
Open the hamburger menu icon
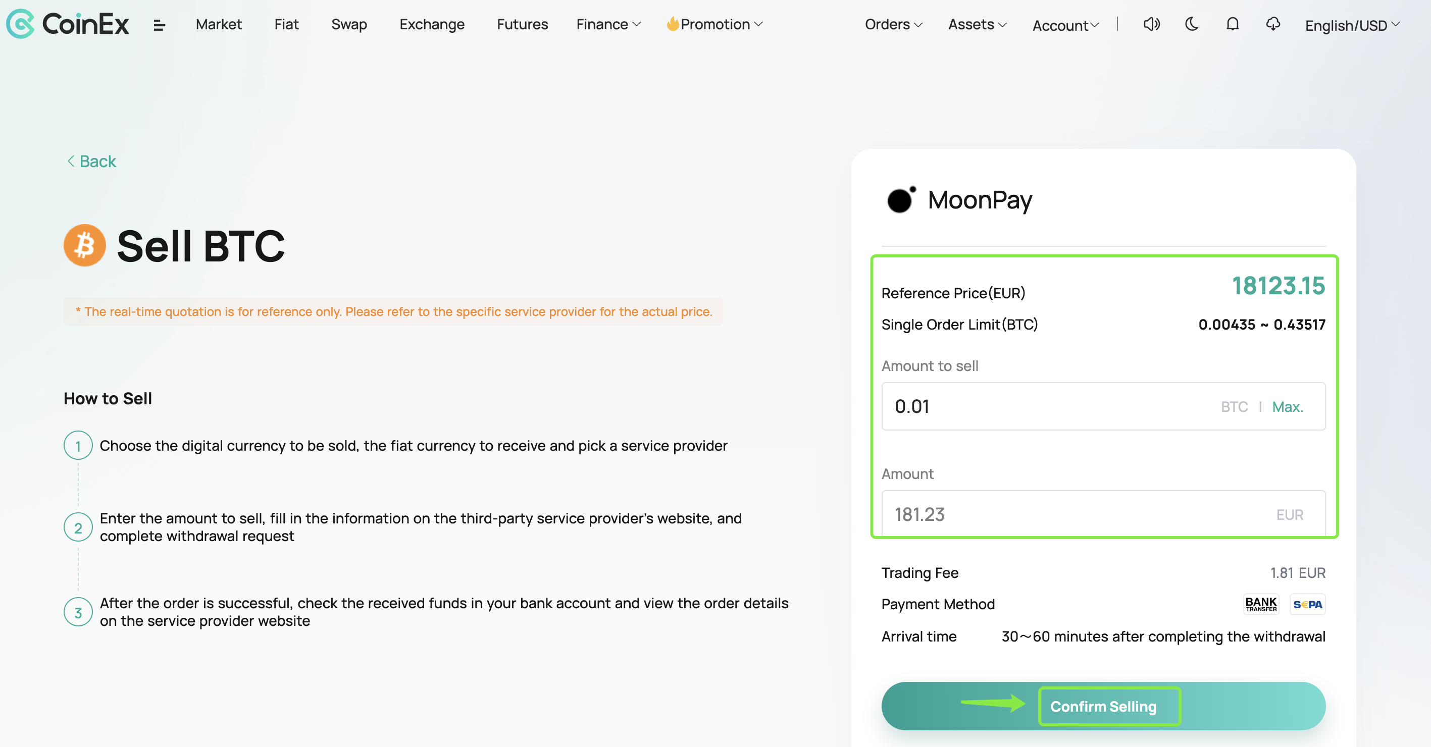tap(159, 25)
